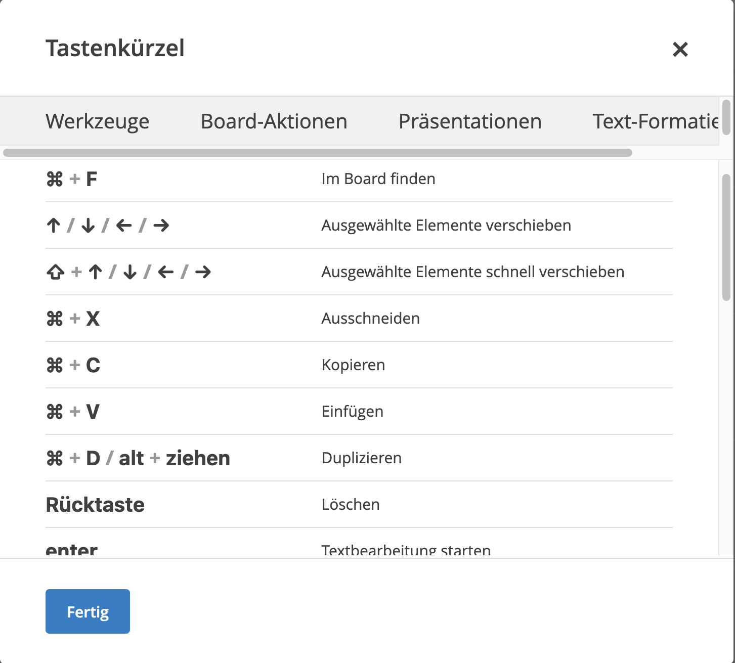Click the horizontal tab scrollbar
The width and height of the screenshot is (735, 663).
click(x=317, y=153)
